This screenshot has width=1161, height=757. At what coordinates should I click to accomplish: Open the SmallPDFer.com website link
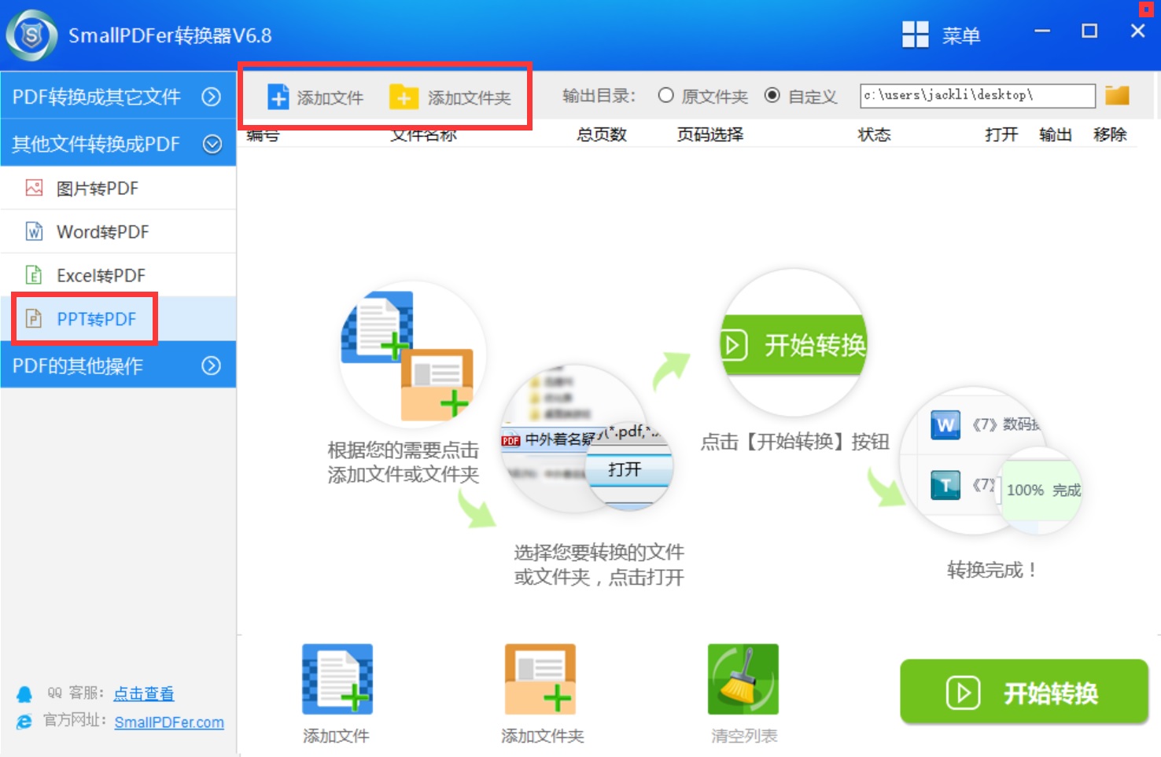click(x=169, y=722)
